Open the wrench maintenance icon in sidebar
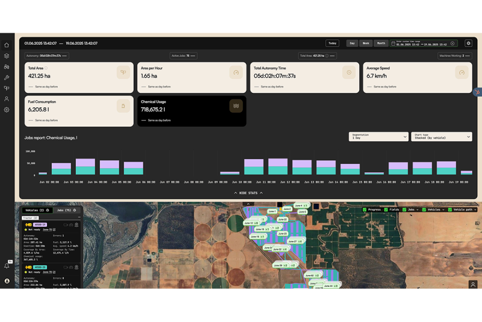 click(7, 78)
